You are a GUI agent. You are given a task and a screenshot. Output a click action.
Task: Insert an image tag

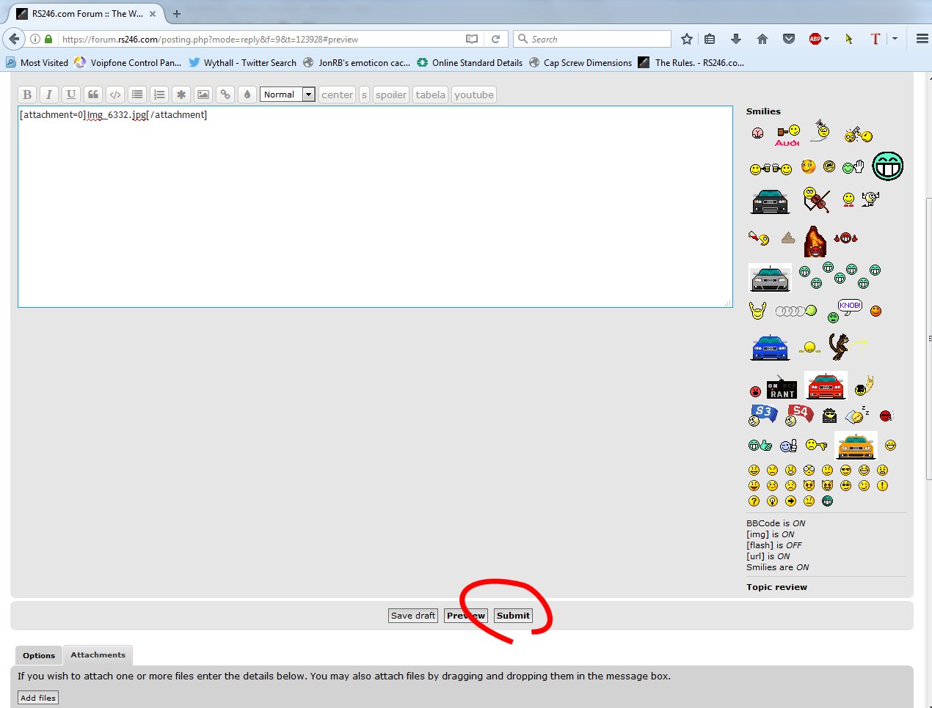[x=203, y=95]
